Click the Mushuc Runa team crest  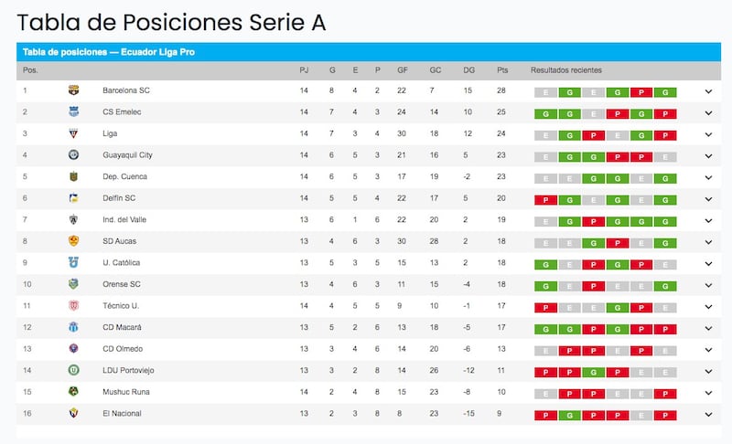point(73,391)
